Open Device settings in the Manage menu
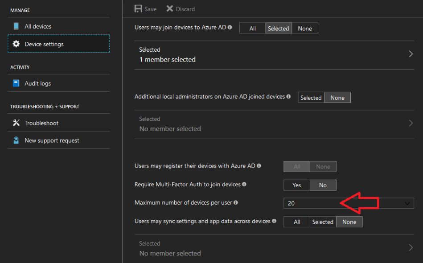Screen dimensions: 423x263 coord(59,44)
